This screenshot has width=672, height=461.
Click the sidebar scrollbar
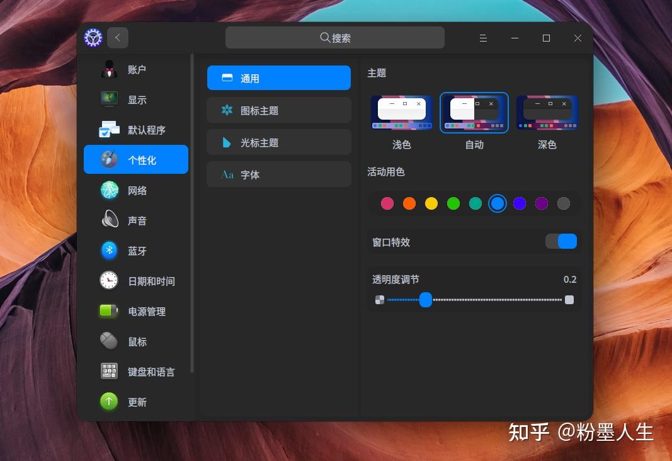pyautogui.click(x=192, y=213)
